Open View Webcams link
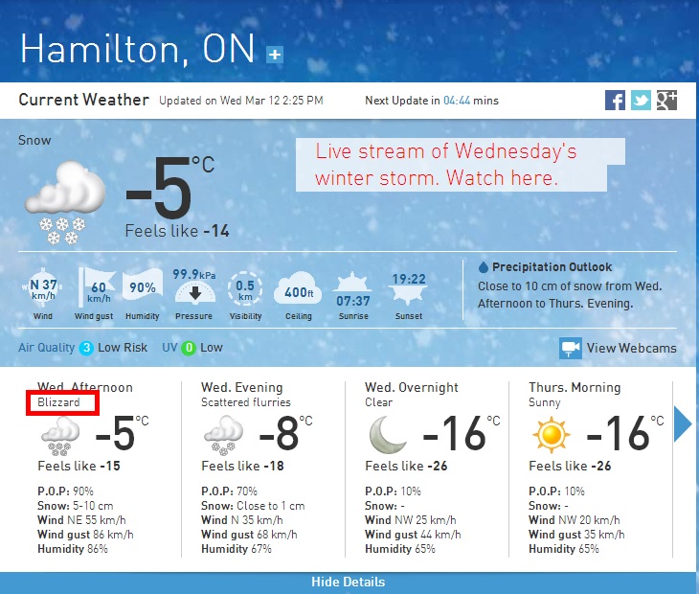Image resolution: width=699 pixels, height=594 pixels. click(x=631, y=348)
